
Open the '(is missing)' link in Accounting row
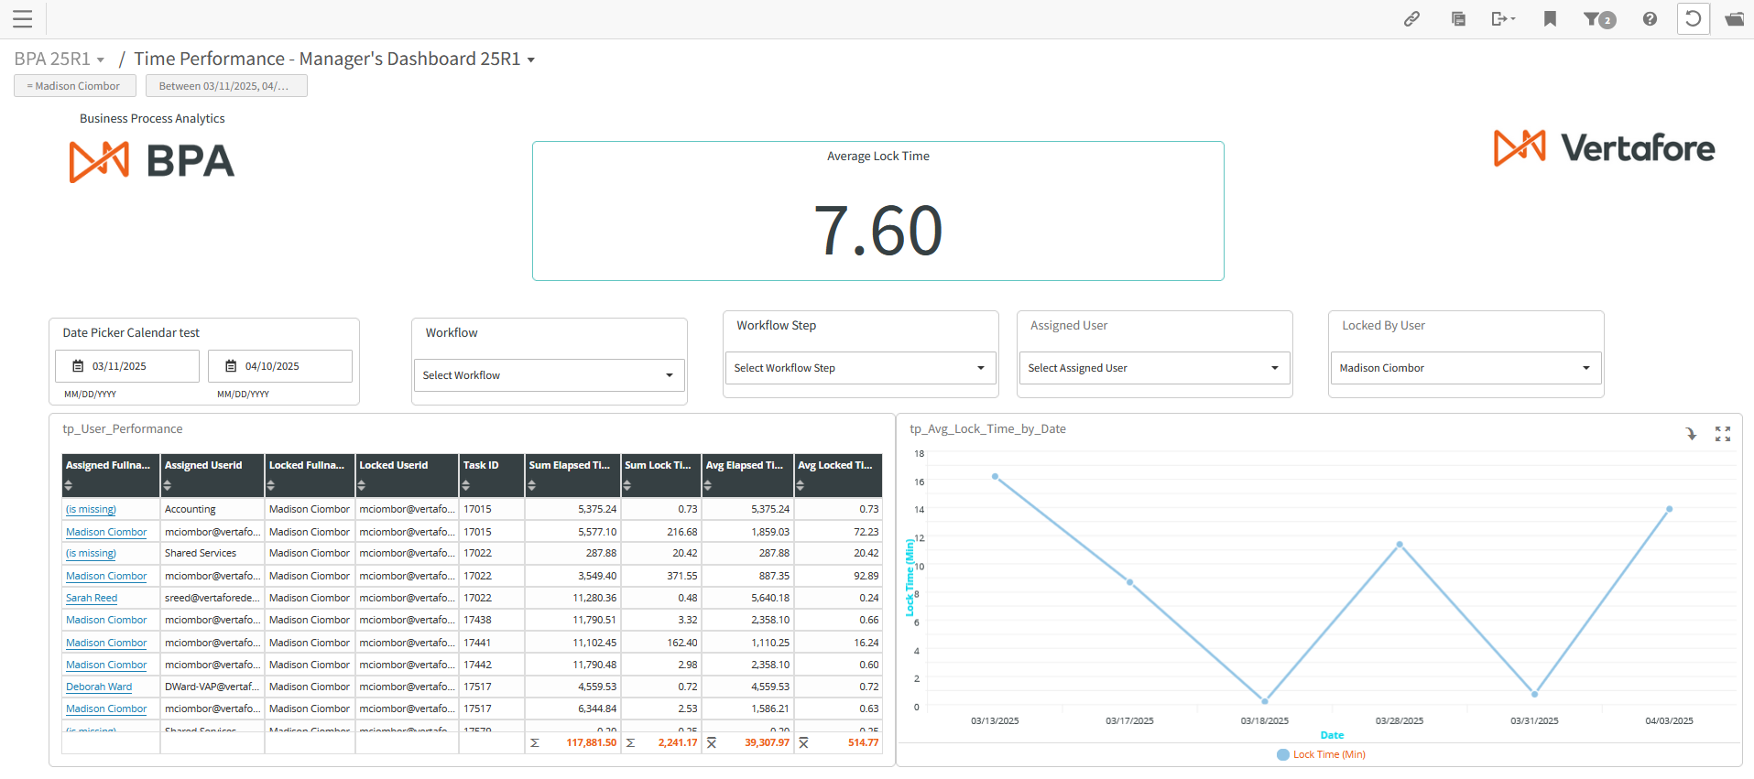91,510
